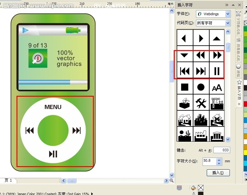Viewport: 247px width, 195px height.
Task: Select the previous-track symbol on the click wheel
Action: click(29, 130)
